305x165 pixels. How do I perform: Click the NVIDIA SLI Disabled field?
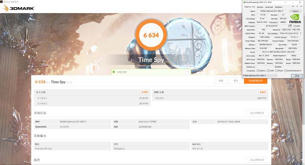[278, 67]
